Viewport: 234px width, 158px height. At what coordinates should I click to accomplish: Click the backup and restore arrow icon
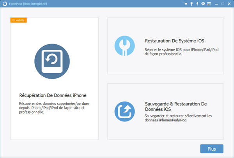pyautogui.click(x=125, y=111)
